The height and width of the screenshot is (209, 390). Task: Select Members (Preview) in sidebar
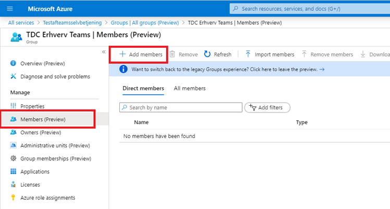coord(43,119)
